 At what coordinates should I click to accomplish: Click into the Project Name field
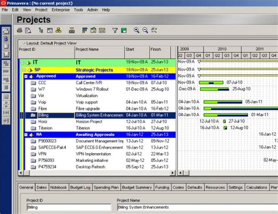[x=198, y=208]
